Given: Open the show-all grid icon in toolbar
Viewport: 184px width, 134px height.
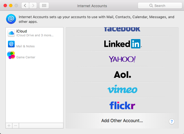Looking at the screenshot, I should tap(44, 6).
